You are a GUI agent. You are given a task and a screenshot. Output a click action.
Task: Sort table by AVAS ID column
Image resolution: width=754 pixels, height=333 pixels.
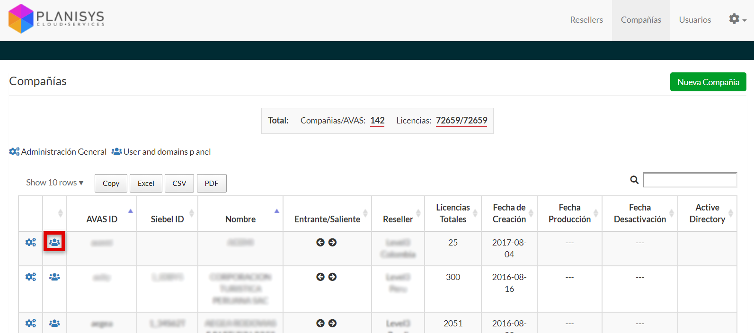102,219
